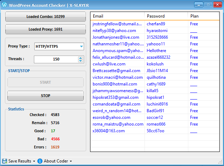Open the Save Results menu

pos(20,161)
